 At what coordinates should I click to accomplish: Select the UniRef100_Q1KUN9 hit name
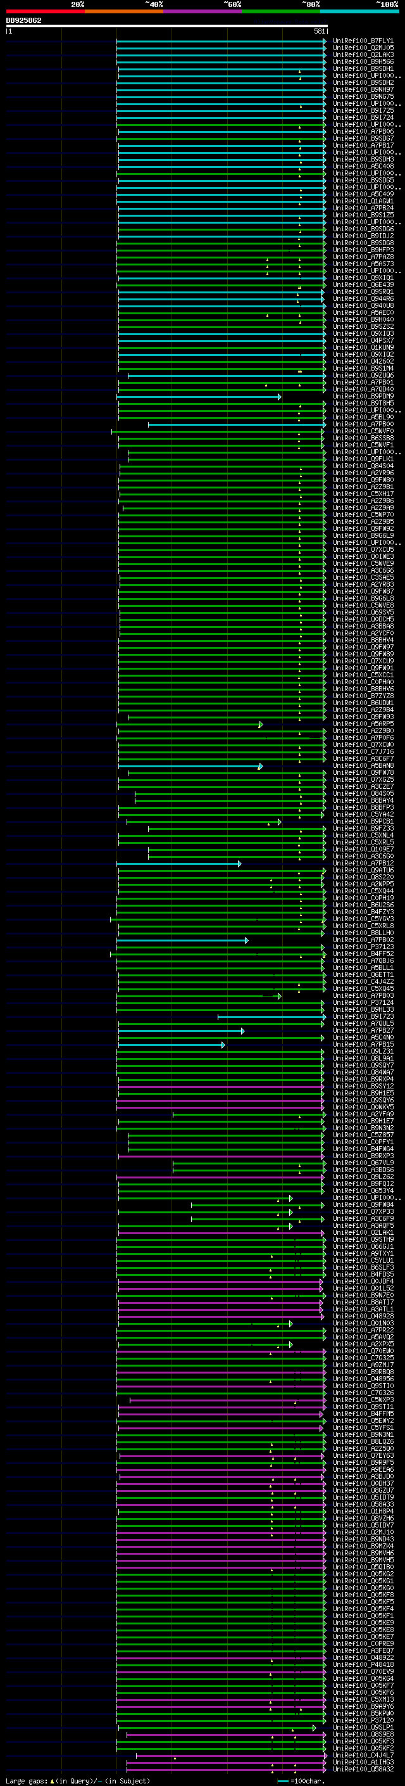[x=363, y=347]
